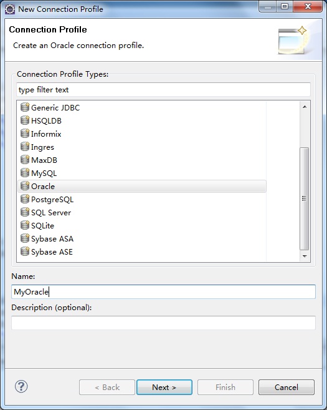Click the Sybase ASE database icon
This screenshot has width=327, height=410.
coord(25,251)
